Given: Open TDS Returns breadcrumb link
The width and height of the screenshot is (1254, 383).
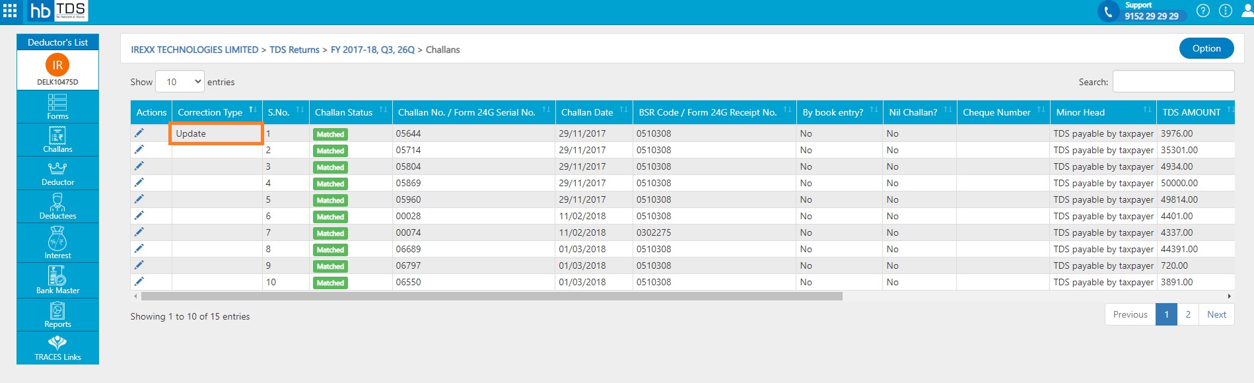Looking at the screenshot, I should tap(295, 50).
